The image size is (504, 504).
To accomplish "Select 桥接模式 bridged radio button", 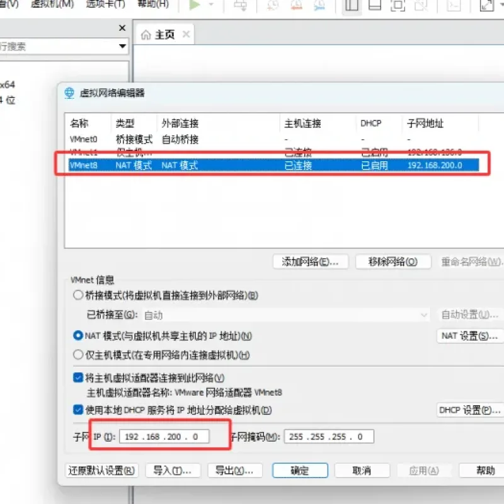I will pos(78,295).
